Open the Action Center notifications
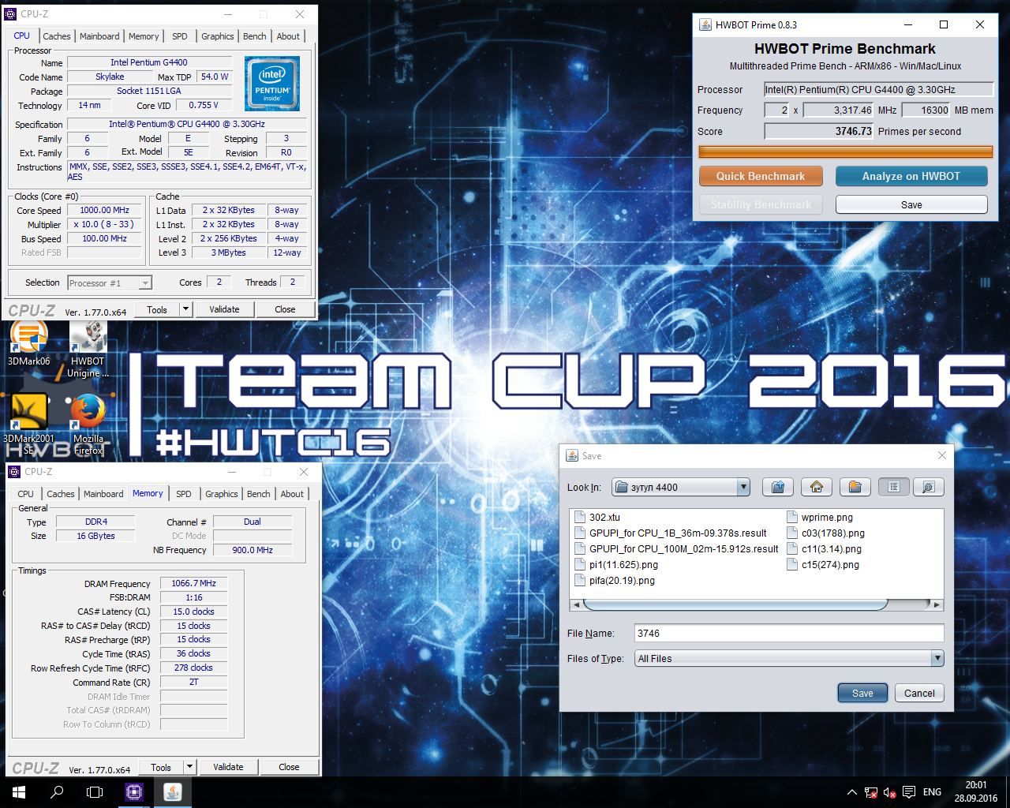1010x808 pixels. point(909,792)
